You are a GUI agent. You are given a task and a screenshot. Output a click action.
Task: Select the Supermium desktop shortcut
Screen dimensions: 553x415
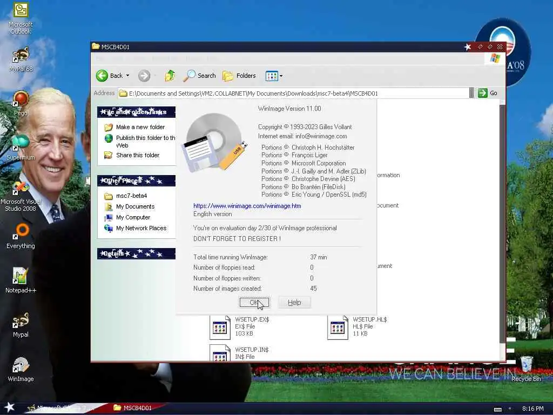pos(21,148)
